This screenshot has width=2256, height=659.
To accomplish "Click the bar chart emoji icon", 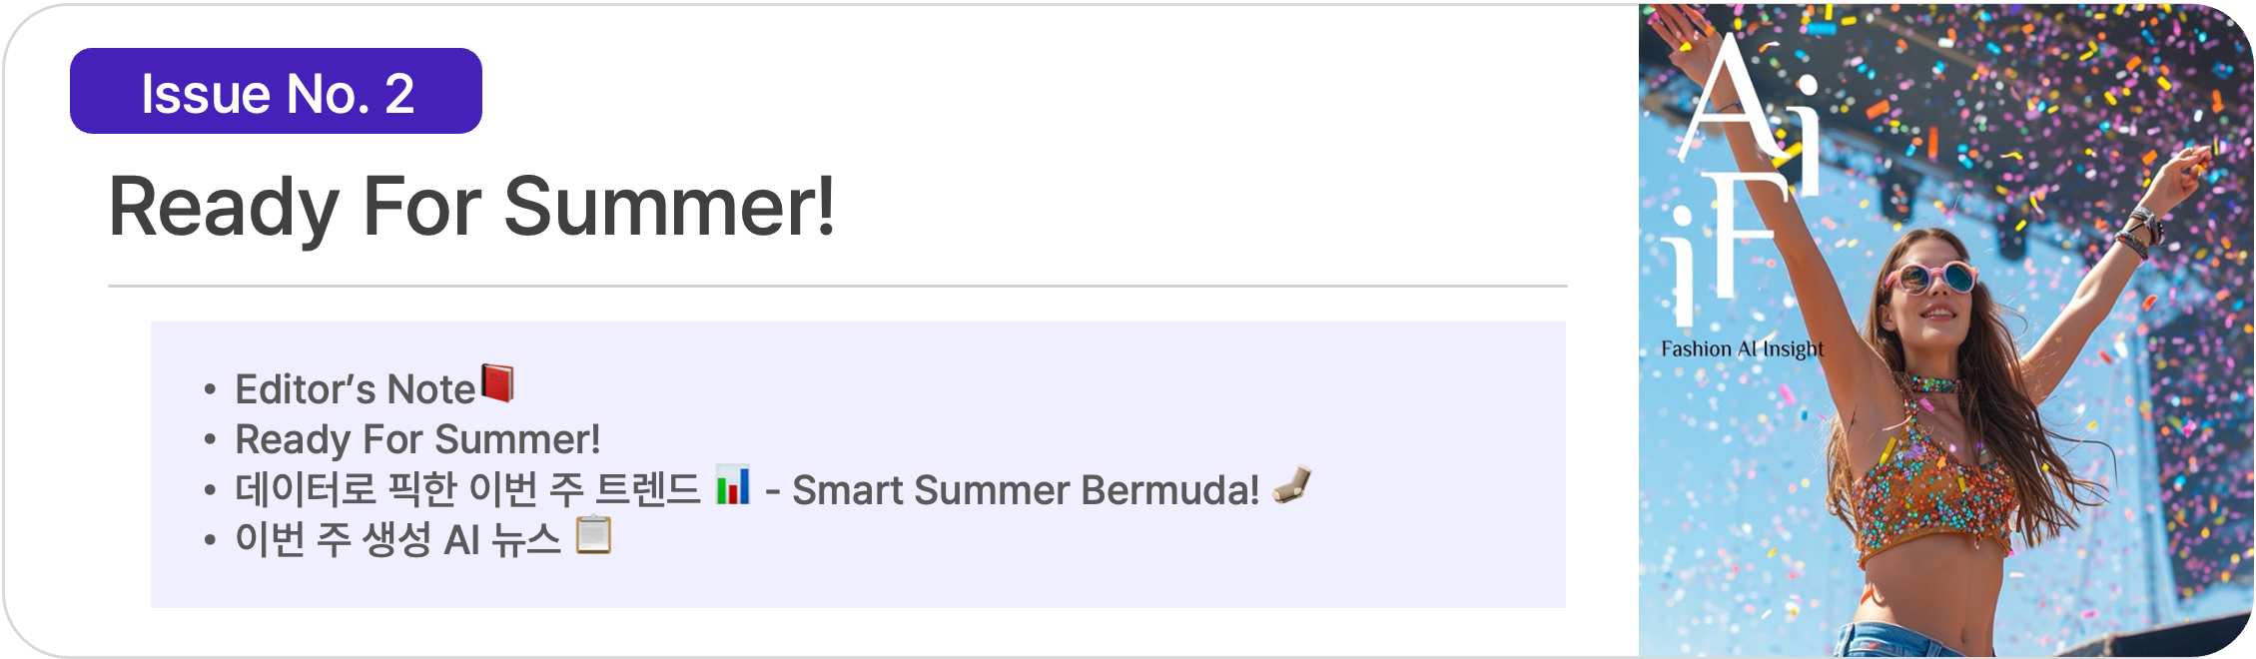I will 733,485.
